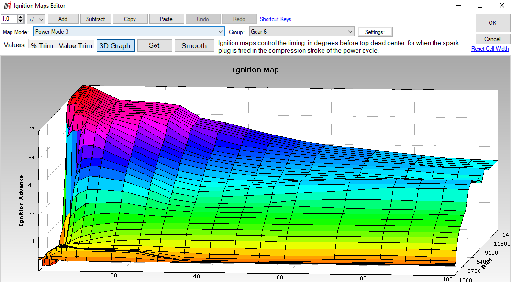Click the Paste button
512x282 pixels.
click(167, 19)
